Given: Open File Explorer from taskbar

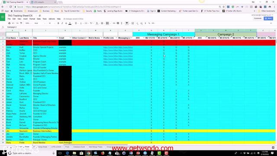Looking at the screenshot, I should click(74, 153).
